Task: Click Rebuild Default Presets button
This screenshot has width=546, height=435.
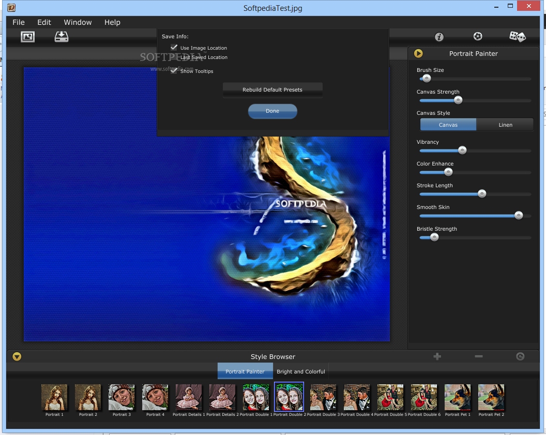Action: coord(272,90)
